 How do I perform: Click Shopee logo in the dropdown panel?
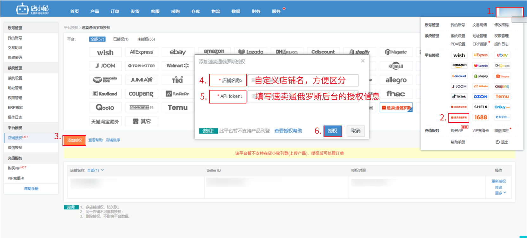click(x=502, y=76)
